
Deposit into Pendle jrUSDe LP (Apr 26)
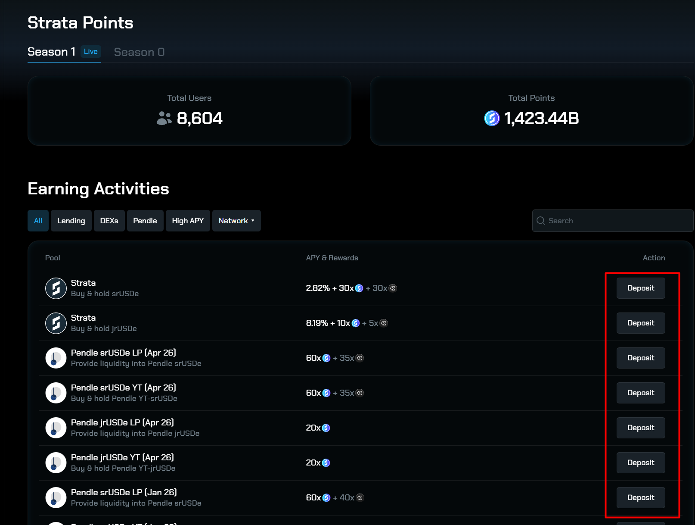coord(640,428)
